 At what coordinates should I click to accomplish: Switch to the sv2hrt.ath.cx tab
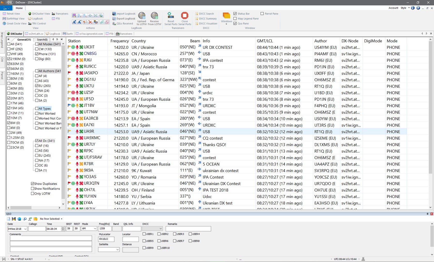34,34
